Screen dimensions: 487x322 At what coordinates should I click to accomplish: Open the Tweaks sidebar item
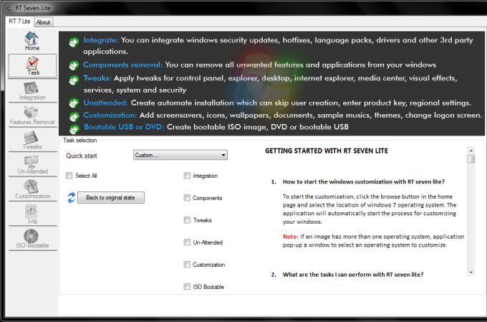32,140
